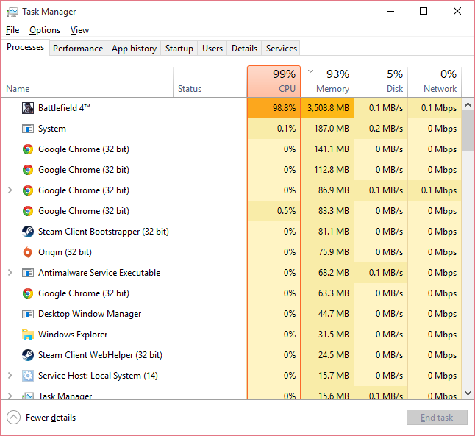Click the Steam Client Bootstrapper icon
This screenshot has height=436, width=475.
28,232
